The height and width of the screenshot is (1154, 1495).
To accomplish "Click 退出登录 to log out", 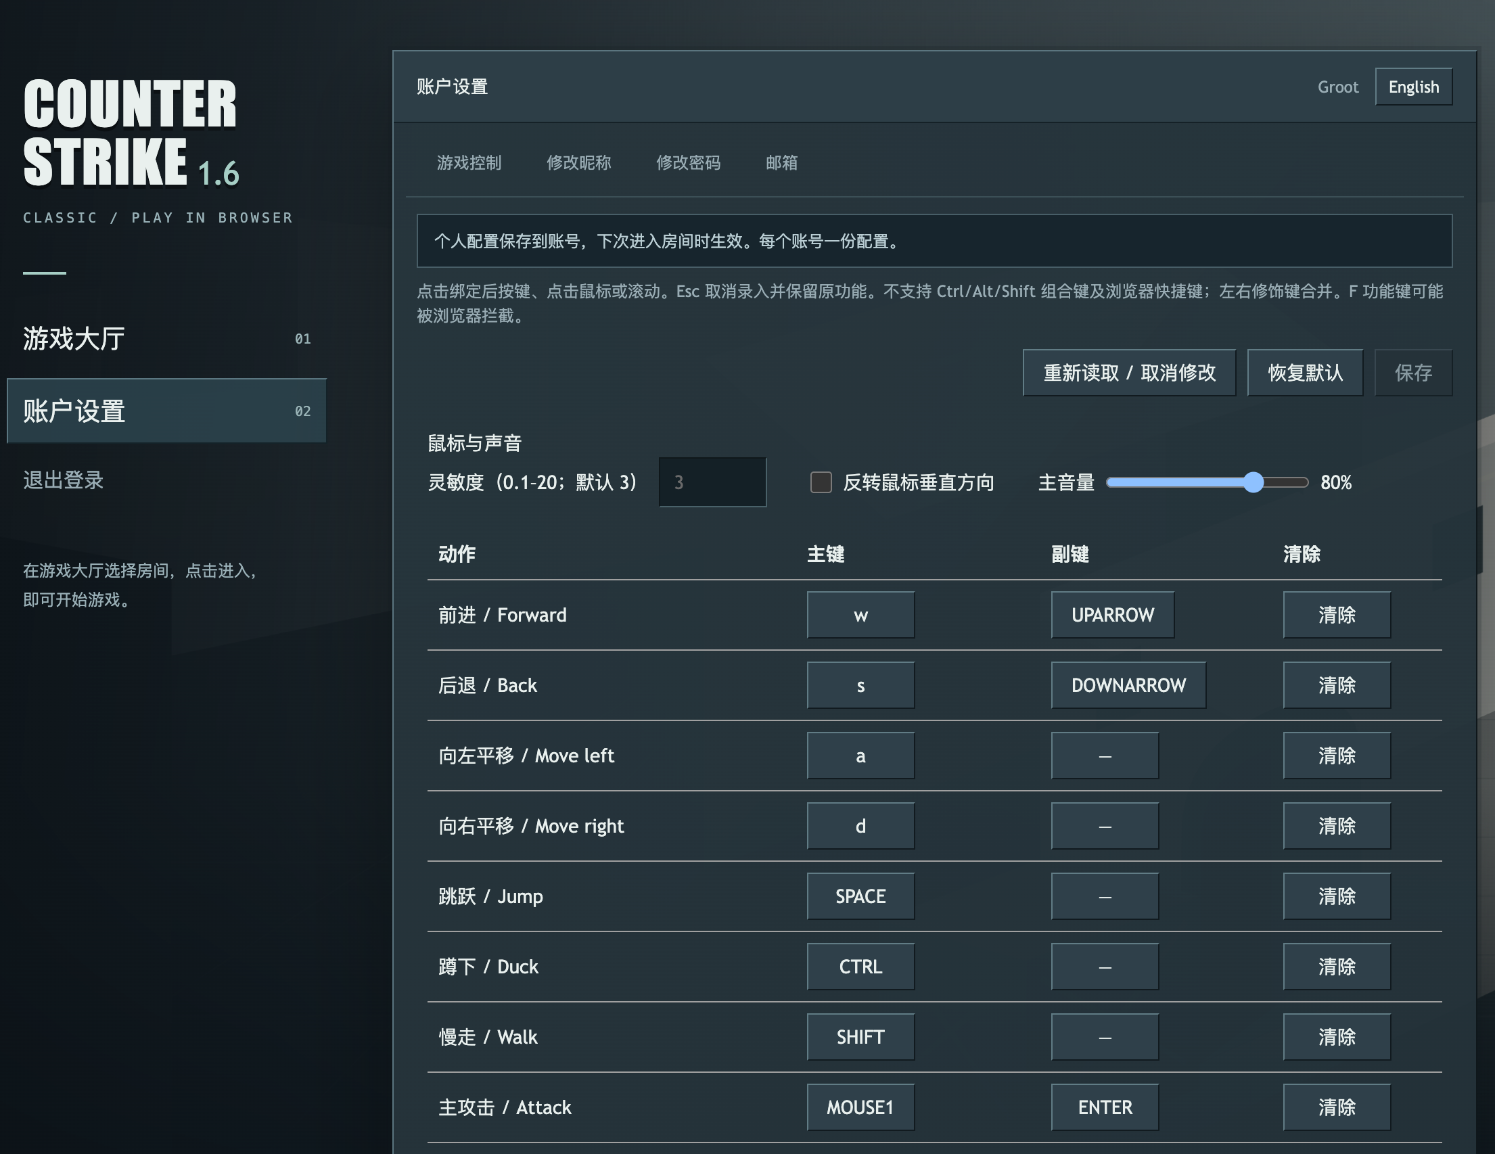I will click(63, 480).
